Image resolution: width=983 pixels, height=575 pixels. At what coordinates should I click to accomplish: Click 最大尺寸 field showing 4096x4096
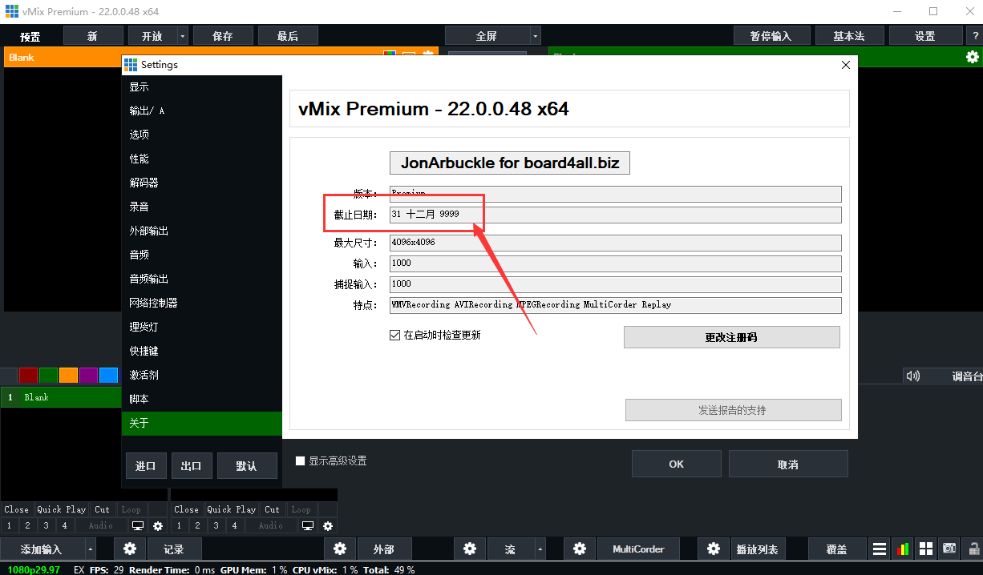tap(616, 243)
